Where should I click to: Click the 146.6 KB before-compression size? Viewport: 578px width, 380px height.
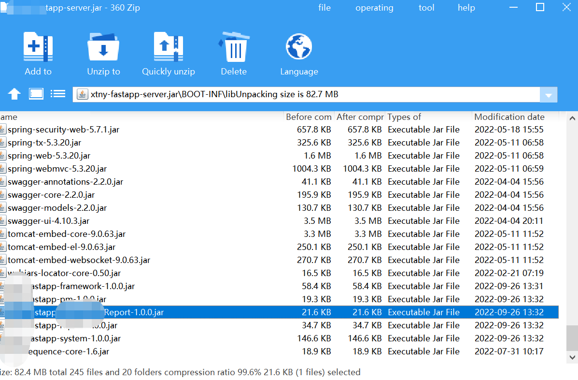314,339
